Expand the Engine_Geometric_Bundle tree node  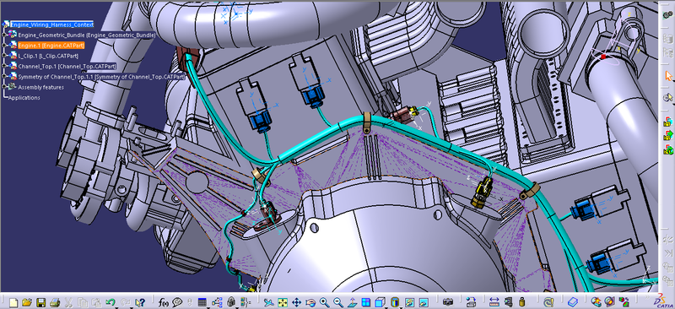(x=4, y=35)
